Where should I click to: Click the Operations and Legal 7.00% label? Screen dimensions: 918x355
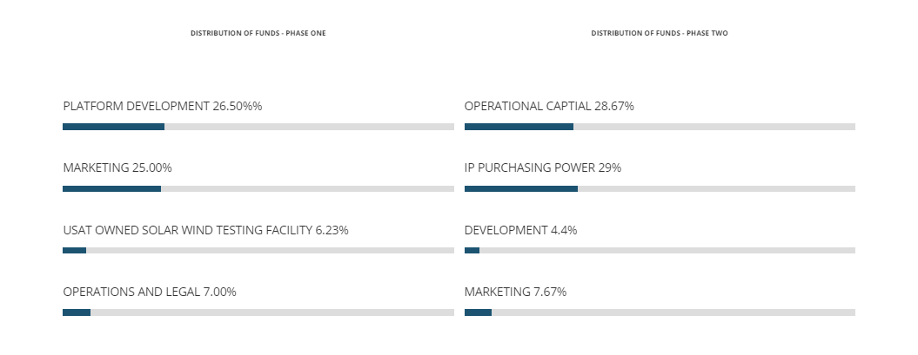point(150,292)
